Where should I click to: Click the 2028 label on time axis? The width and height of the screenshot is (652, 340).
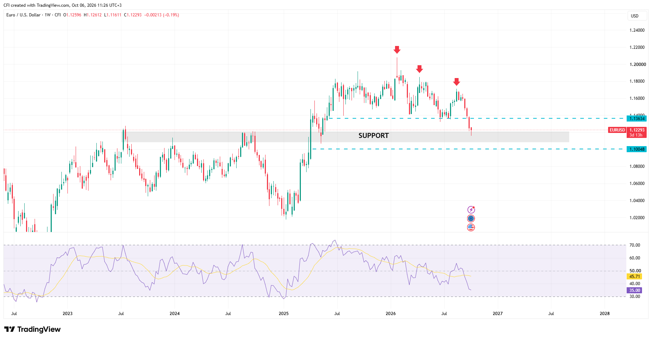pyautogui.click(x=605, y=314)
